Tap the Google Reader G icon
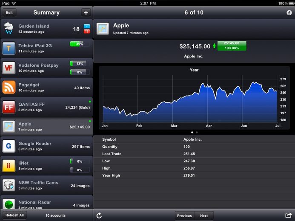 (x=9, y=146)
